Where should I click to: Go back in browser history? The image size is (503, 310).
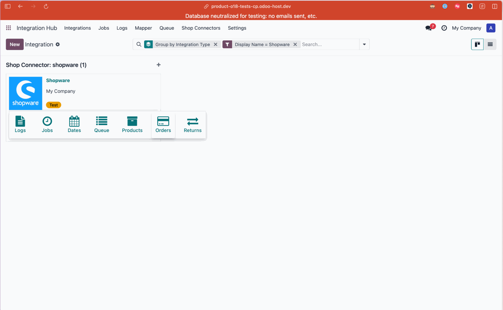coord(20,6)
